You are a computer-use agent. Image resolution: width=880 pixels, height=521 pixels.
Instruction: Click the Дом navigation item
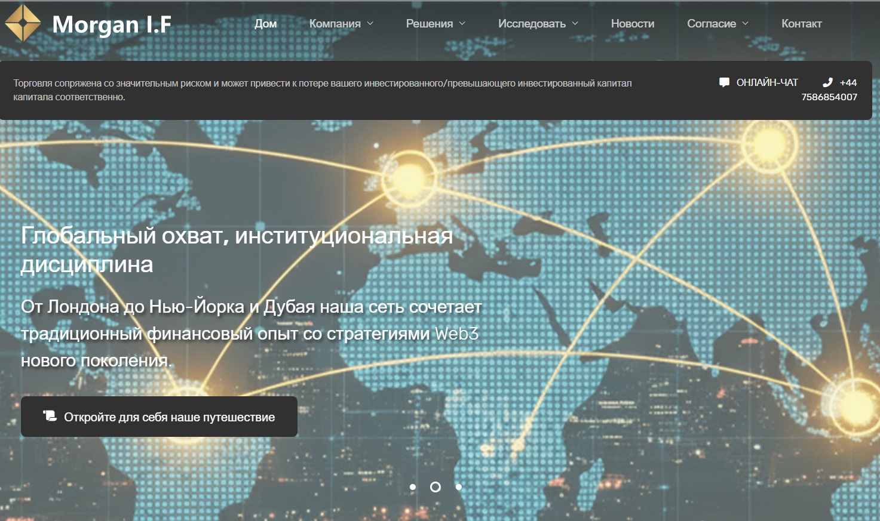click(265, 24)
